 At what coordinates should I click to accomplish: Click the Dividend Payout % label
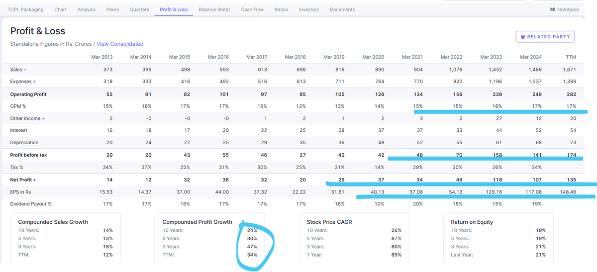[31, 204]
